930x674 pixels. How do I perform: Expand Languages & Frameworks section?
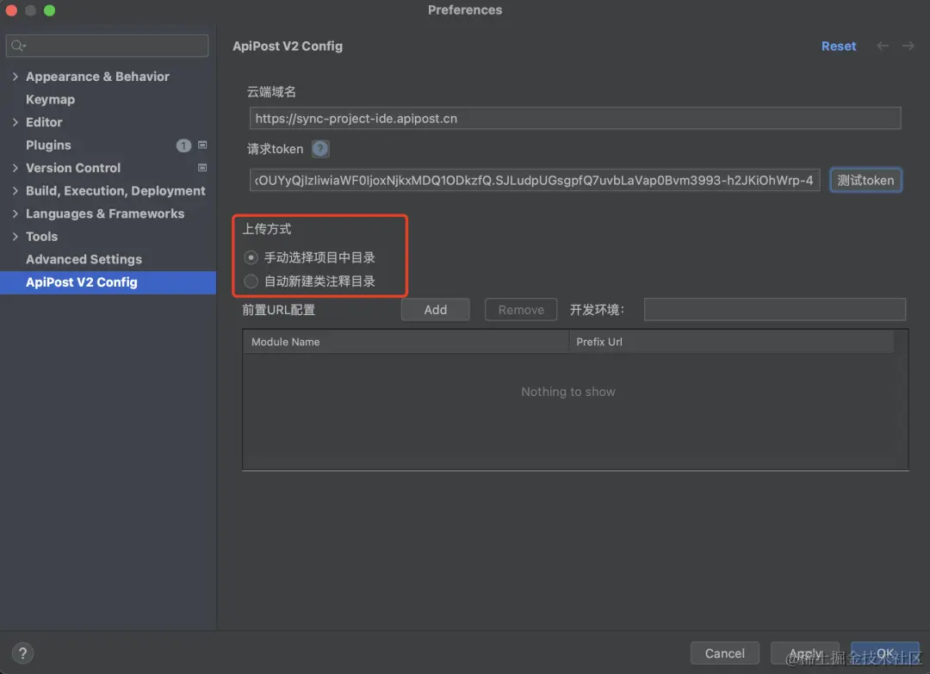pos(15,213)
